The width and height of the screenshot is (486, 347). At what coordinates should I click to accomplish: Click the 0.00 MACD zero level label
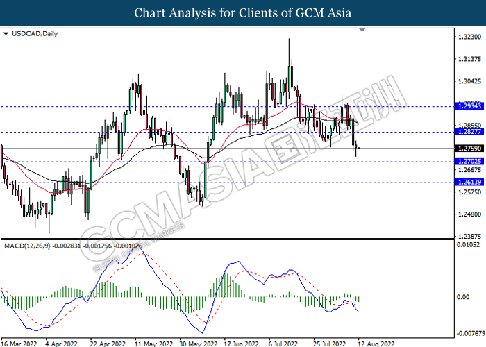pyautogui.click(x=463, y=297)
